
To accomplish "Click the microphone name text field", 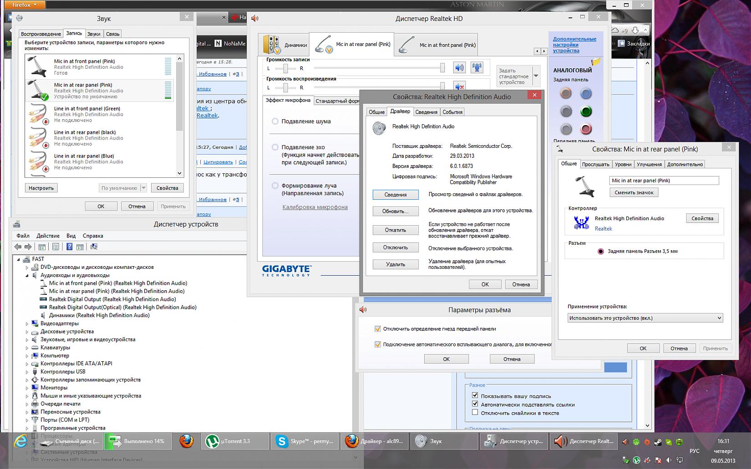I will (x=664, y=181).
